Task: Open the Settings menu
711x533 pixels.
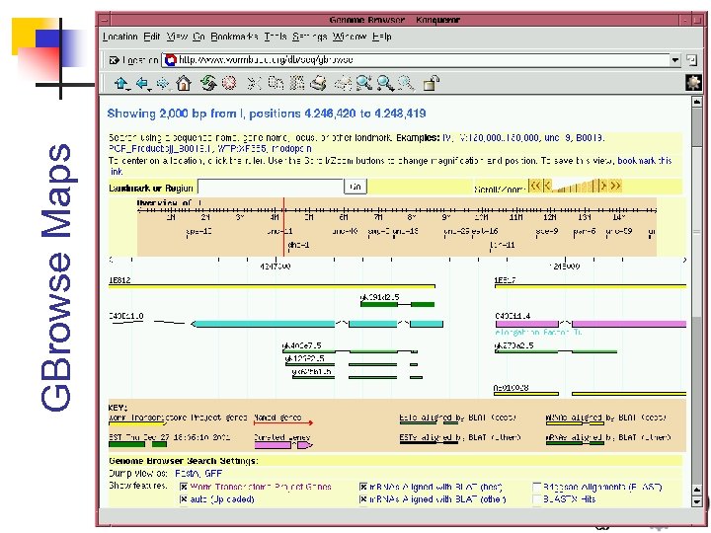Action: coord(309,37)
